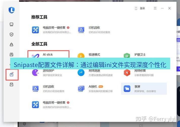The width and height of the screenshot is (180, 127).
Task: Open the AI换机 tool title
Action: click(93, 87)
